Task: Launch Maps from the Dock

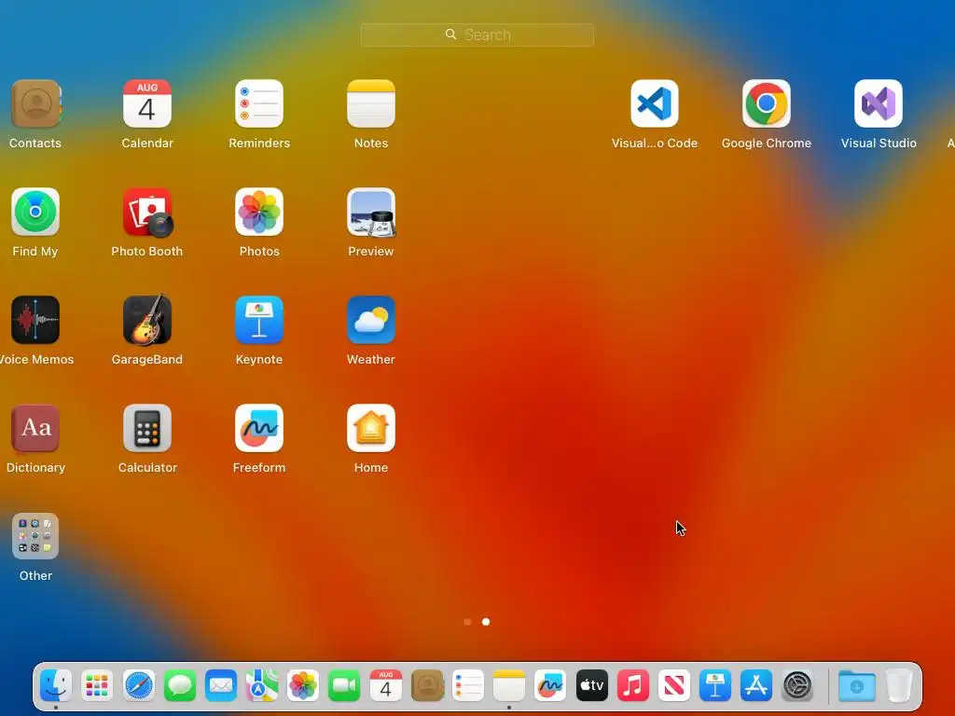Action: pos(262,686)
